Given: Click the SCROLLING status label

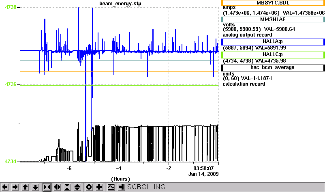Looking at the screenshot, I should [146, 187].
